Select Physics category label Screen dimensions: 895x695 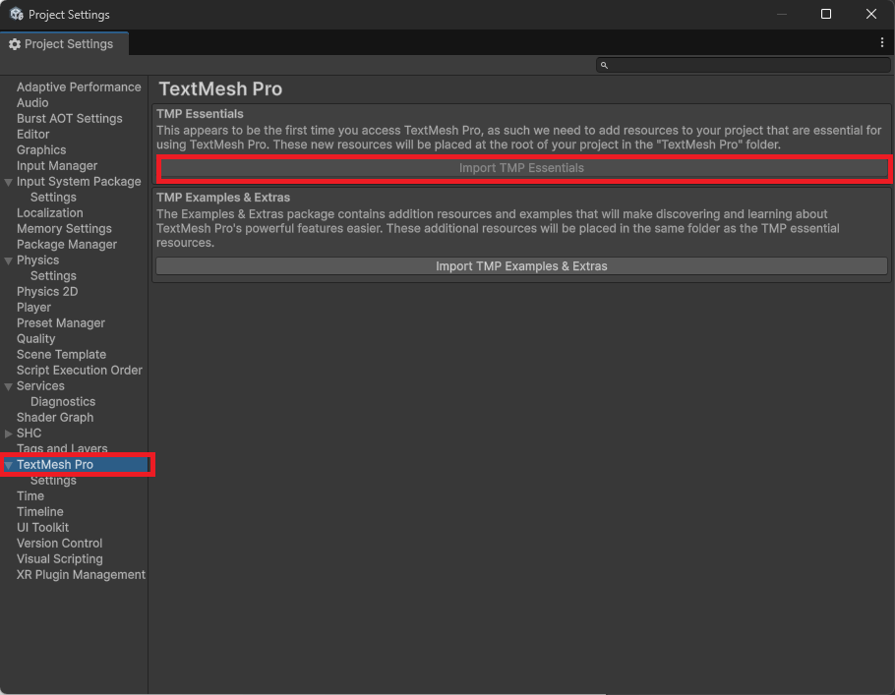point(37,260)
